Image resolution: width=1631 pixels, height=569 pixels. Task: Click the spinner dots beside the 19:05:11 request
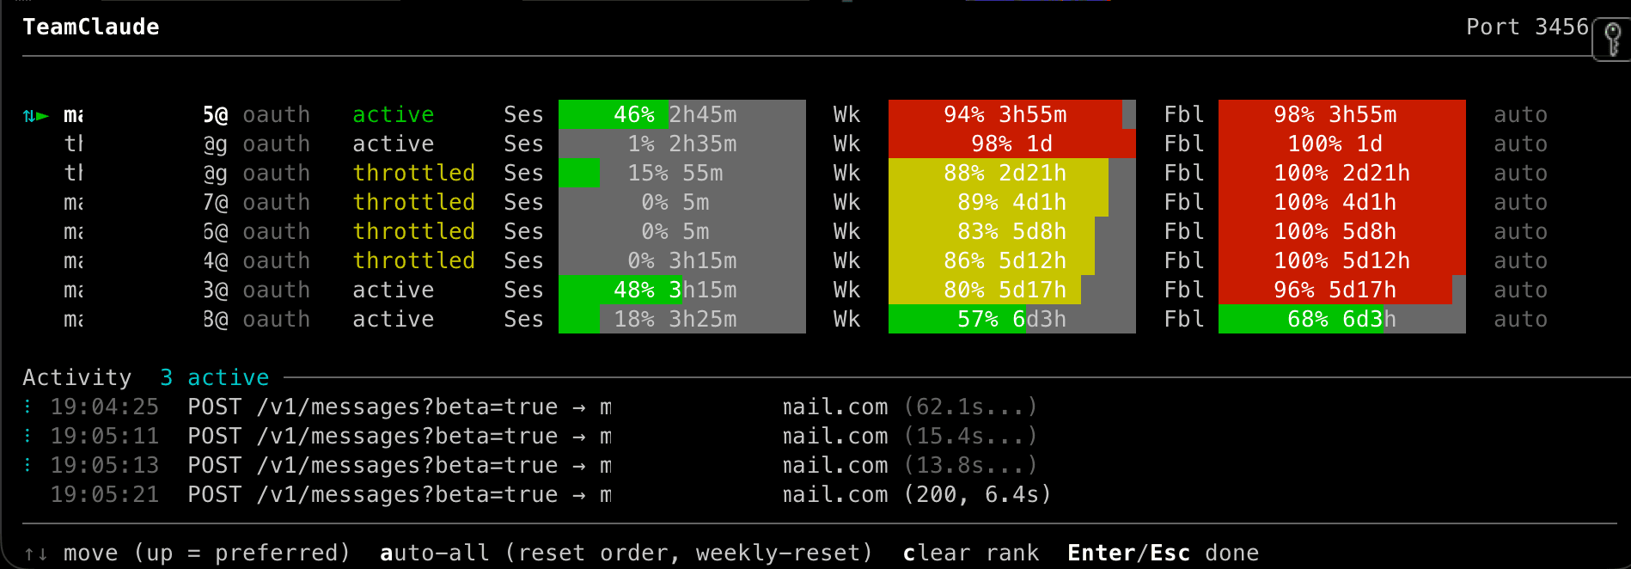click(28, 436)
